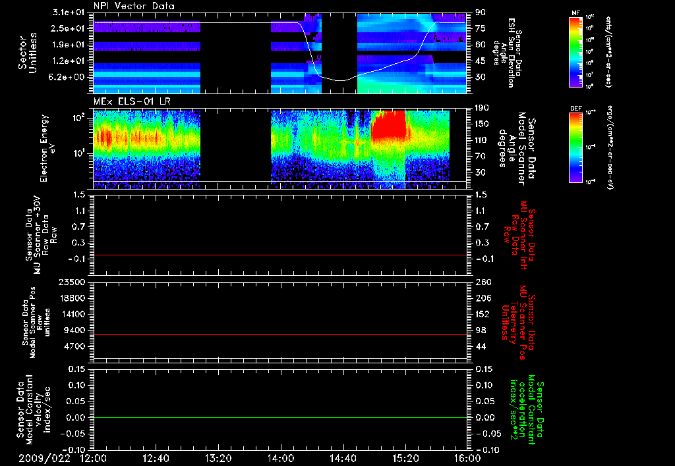Click the NPI Vector Data panel title

click(x=134, y=6)
